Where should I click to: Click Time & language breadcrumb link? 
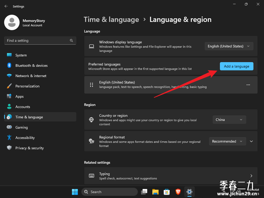pos(111,20)
